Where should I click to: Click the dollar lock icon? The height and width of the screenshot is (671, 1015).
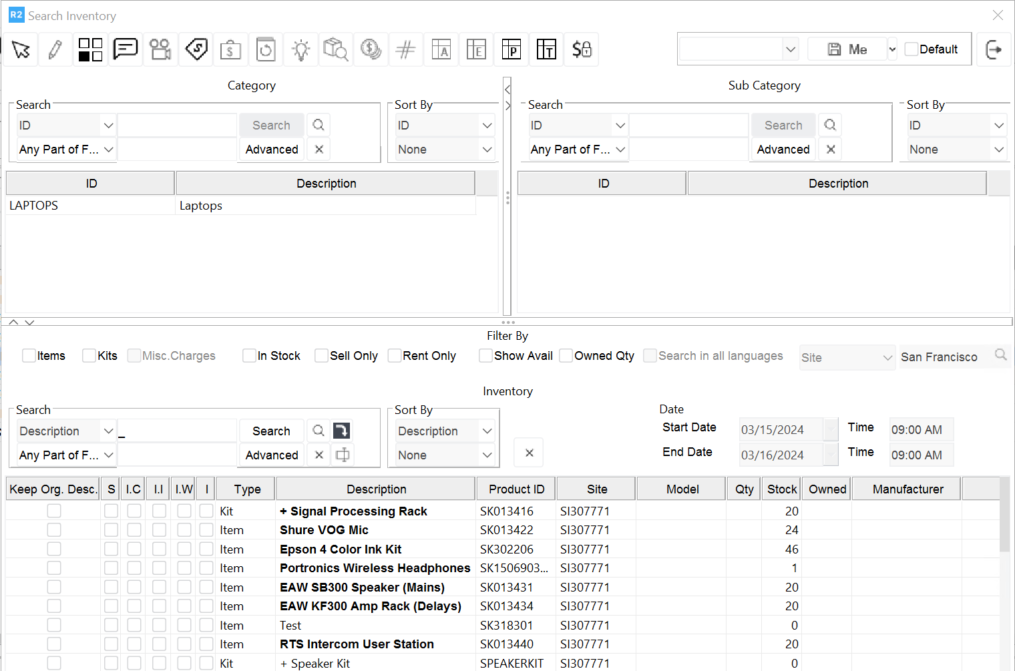coord(582,49)
